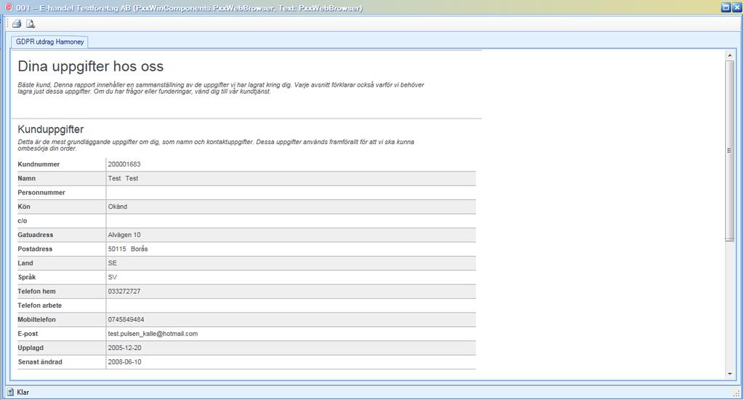Click the 'Upplagd' row label
The width and height of the screenshot is (744, 400).
coord(31,348)
